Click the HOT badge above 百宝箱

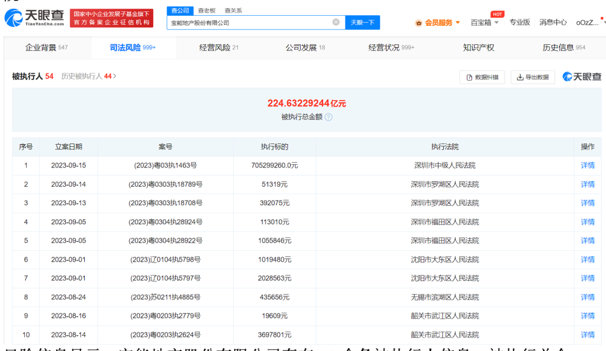point(497,14)
